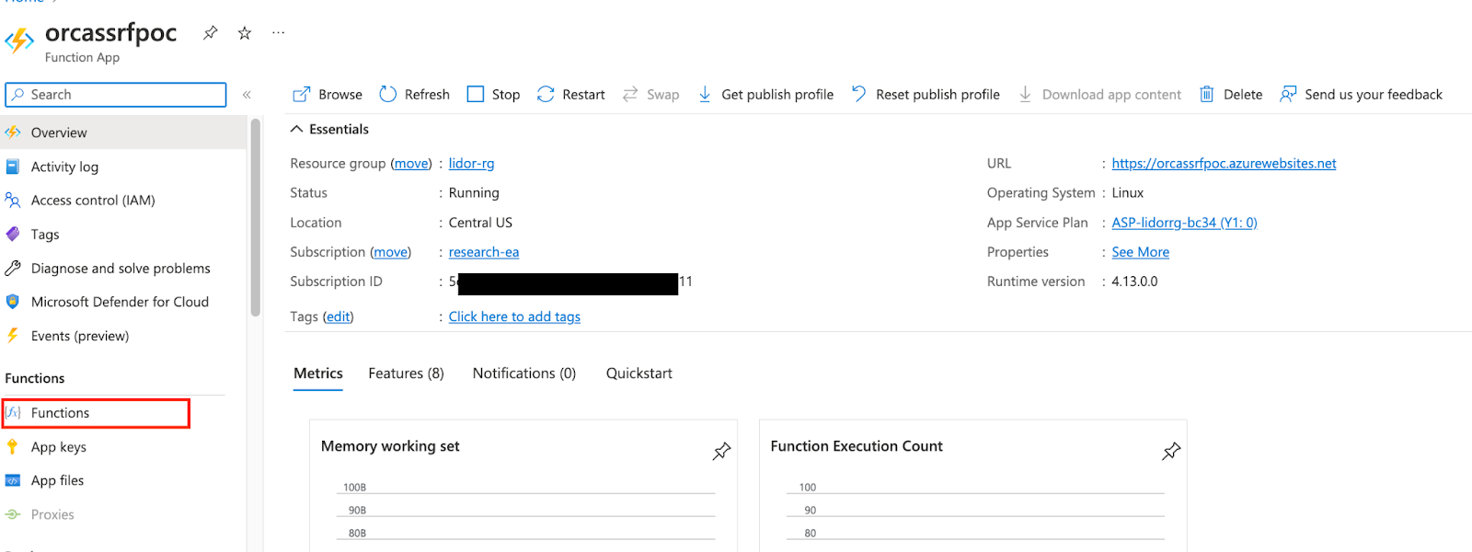Click the Proxies icon
Image resolution: width=1472 pixels, height=552 pixels.
coord(13,514)
